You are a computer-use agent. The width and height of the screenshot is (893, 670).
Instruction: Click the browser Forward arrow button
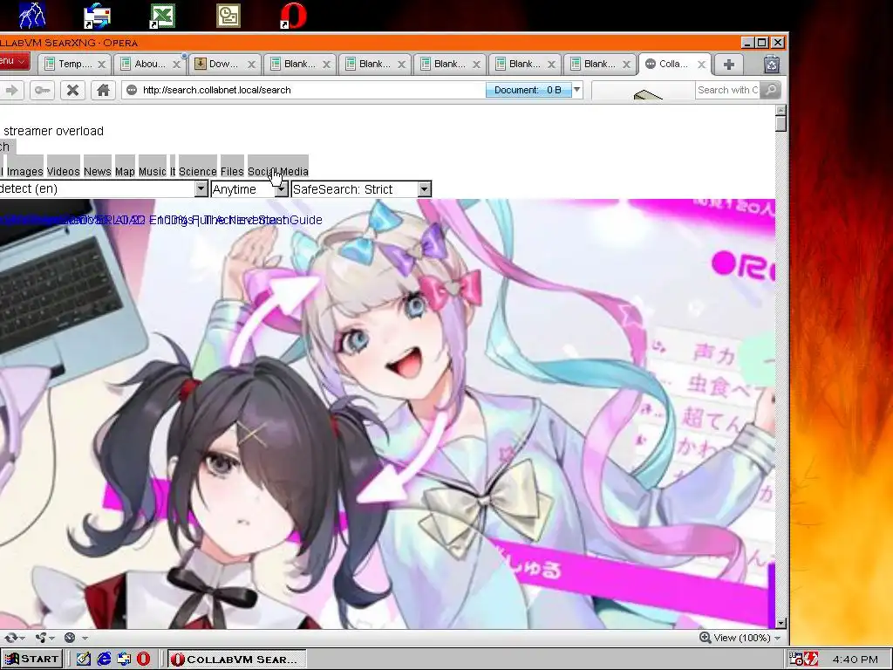12,90
